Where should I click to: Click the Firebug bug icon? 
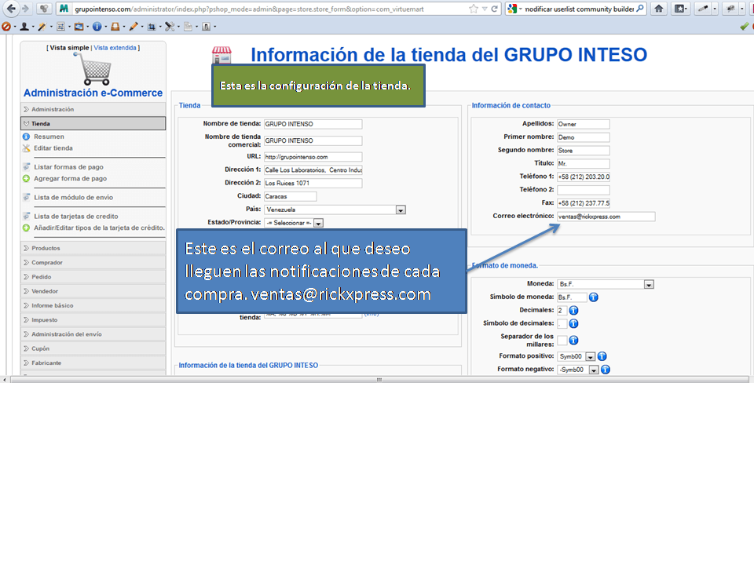point(731,9)
